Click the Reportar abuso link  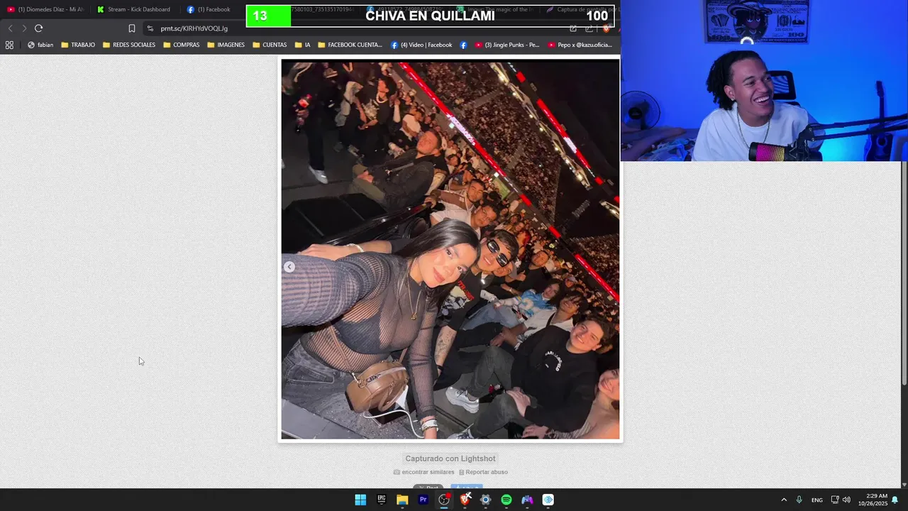[483, 472]
